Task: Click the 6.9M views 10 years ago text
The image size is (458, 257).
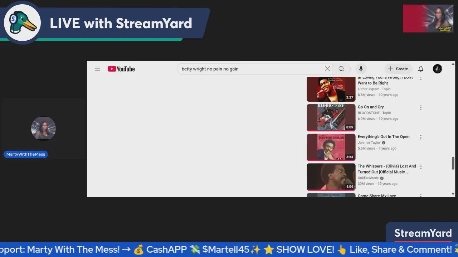Action: [x=378, y=119]
